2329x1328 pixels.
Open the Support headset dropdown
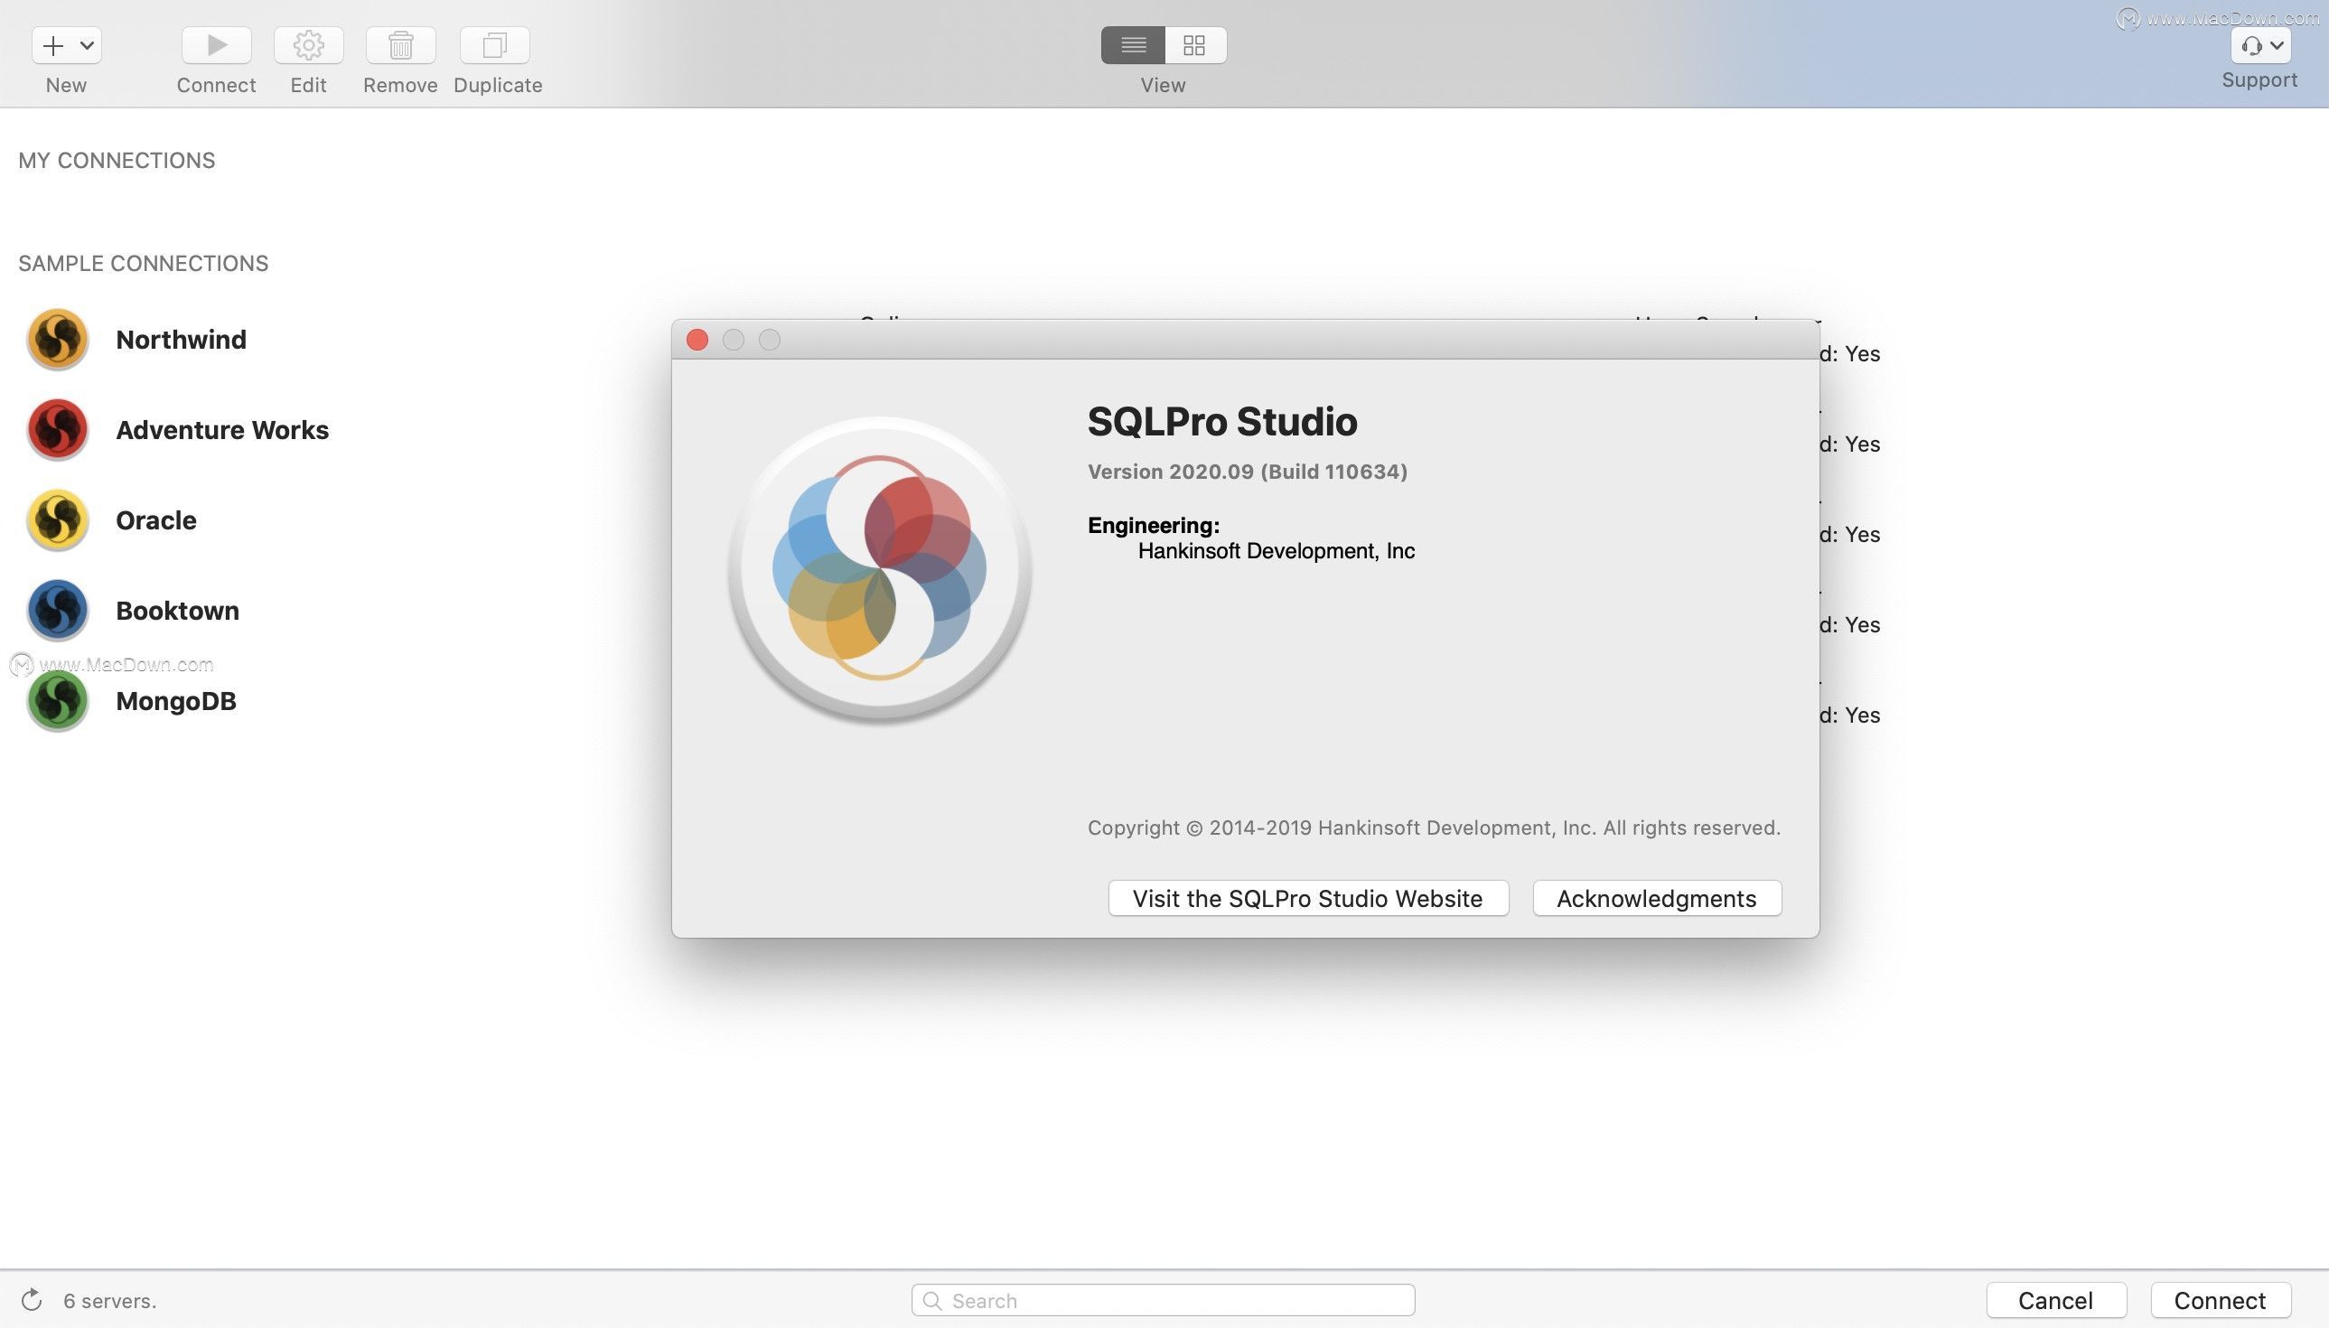click(2260, 44)
